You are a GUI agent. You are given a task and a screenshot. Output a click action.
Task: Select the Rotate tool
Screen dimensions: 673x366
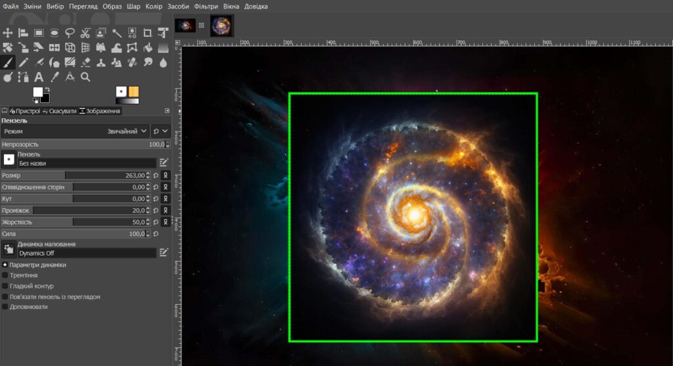pyautogui.click(x=8, y=47)
